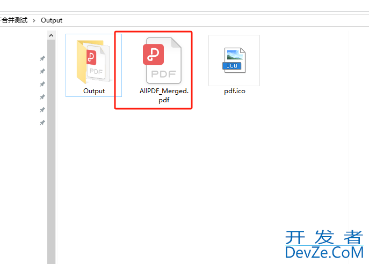Viewport: 369px width, 264px height.
Task: Click the "AllPDF_Merged.pdf" file name label
Action: pyautogui.click(x=164, y=95)
